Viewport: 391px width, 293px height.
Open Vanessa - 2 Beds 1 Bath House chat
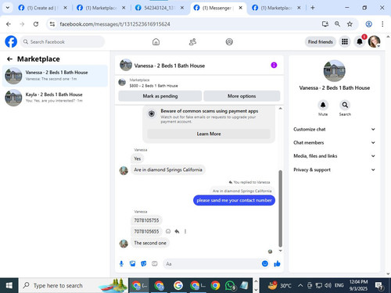tap(55, 76)
